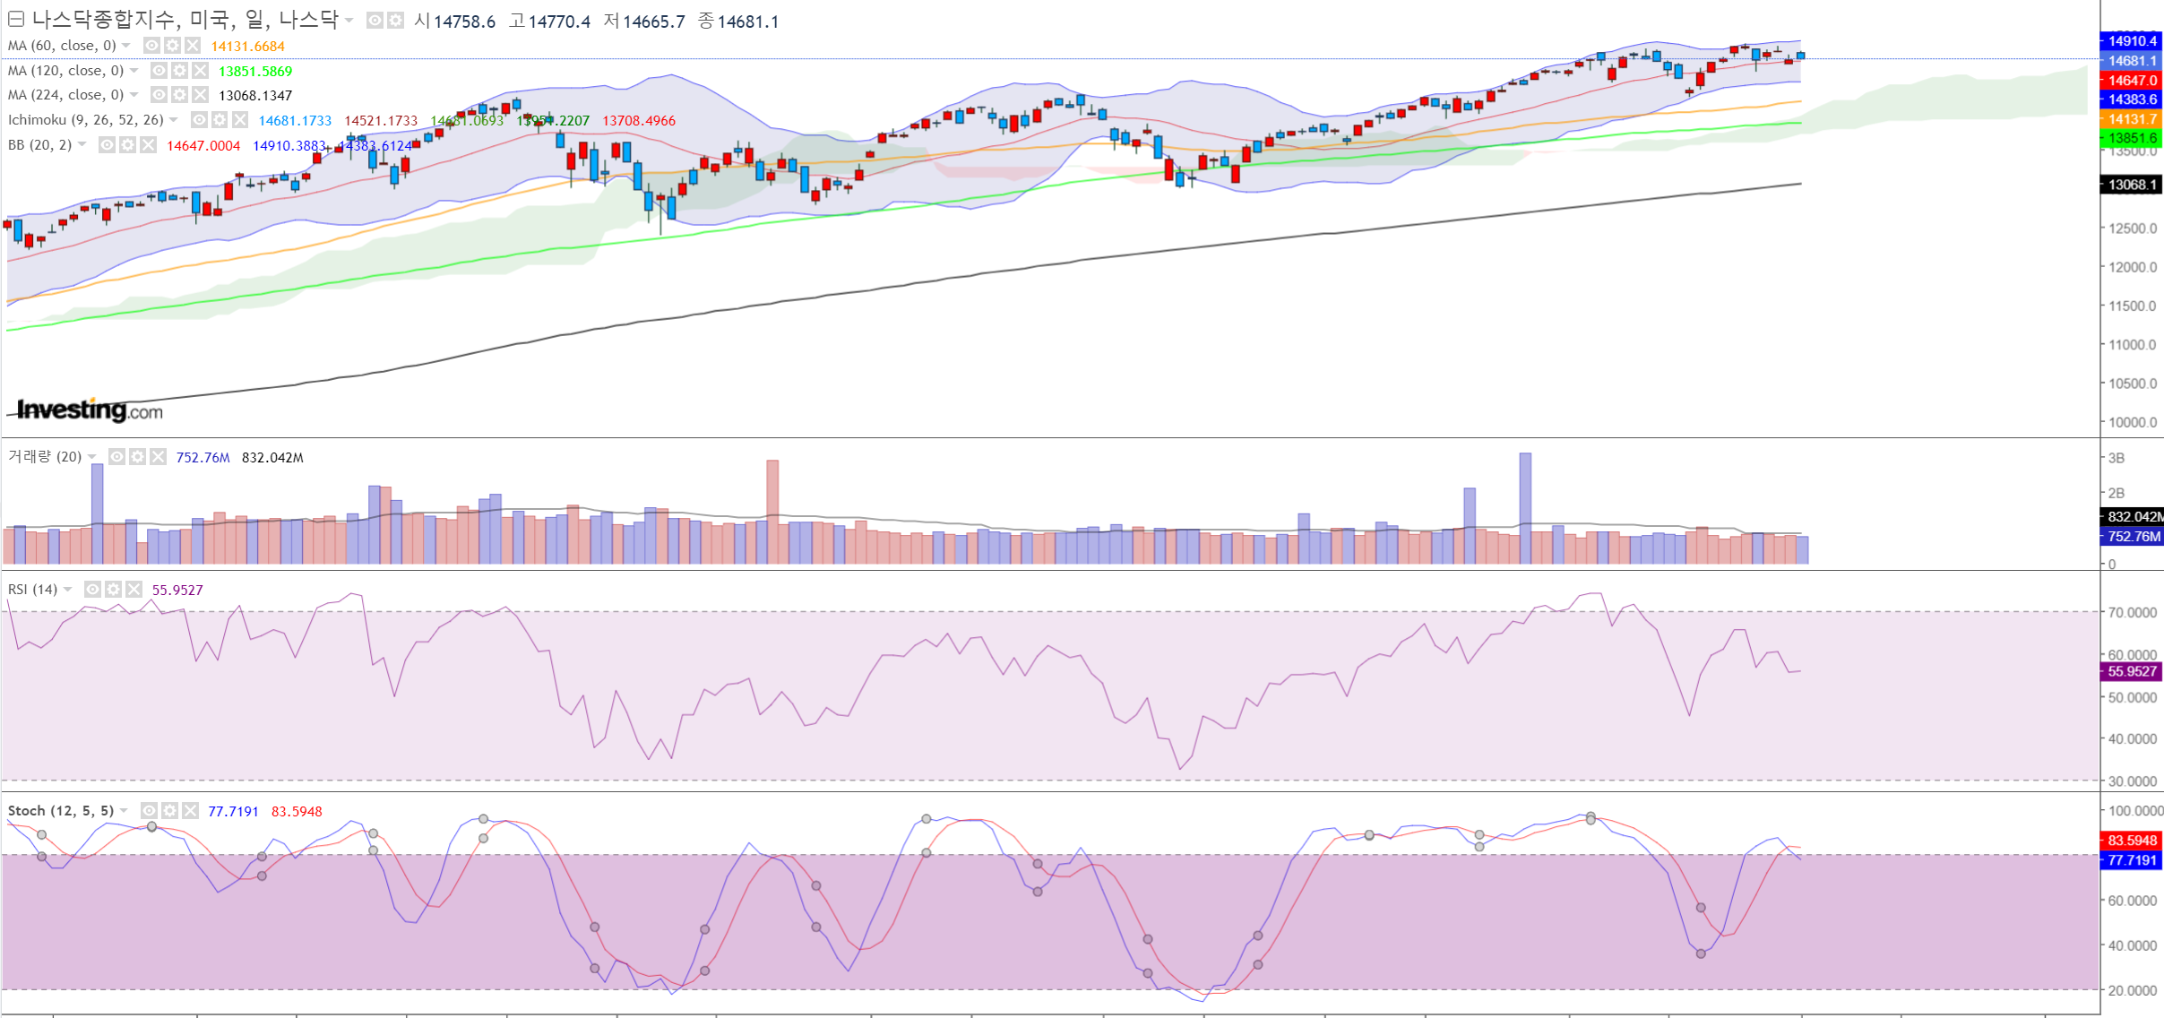Click the 14681.1 current price label on axis
Screen dimensions: 2164x1018
tap(2131, 61)
